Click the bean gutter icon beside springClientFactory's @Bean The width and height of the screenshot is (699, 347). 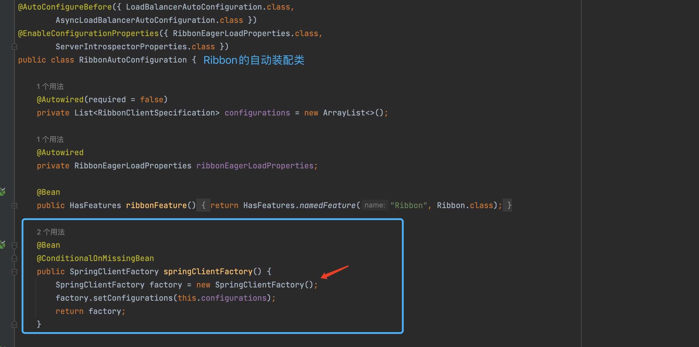pyautogui.click(x=3, y=244)
